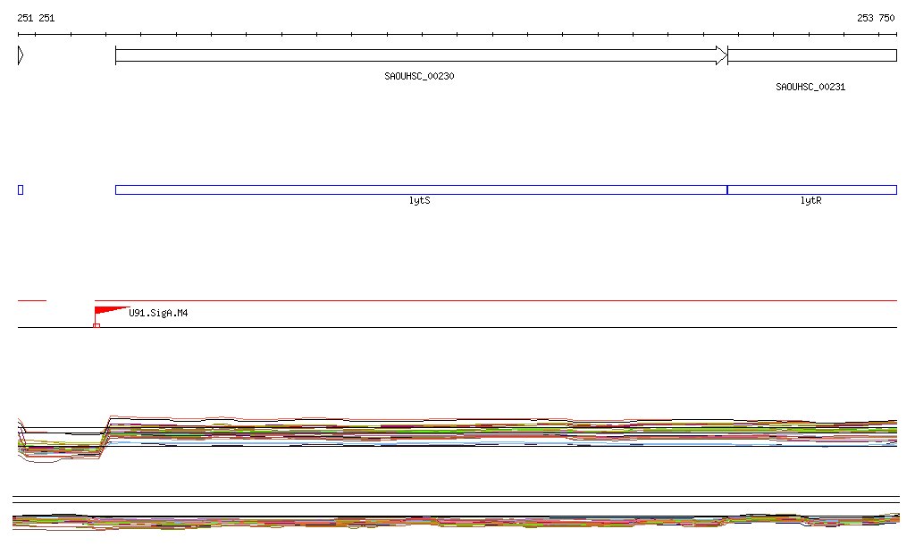Screen dimensions: 915x546
Task: Click the U91.SigA.M4 label text
Action: click(x=158, y=314)
